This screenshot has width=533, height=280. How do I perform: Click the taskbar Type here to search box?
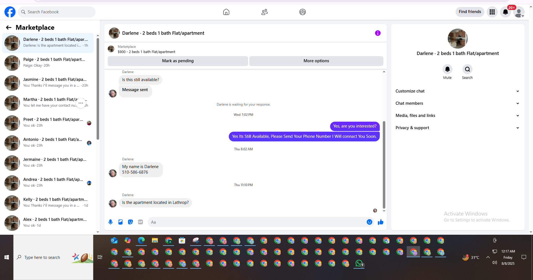point(53,257)
